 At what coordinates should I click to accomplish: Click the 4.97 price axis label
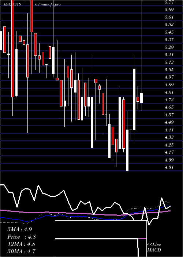click(x=169, y=77)
